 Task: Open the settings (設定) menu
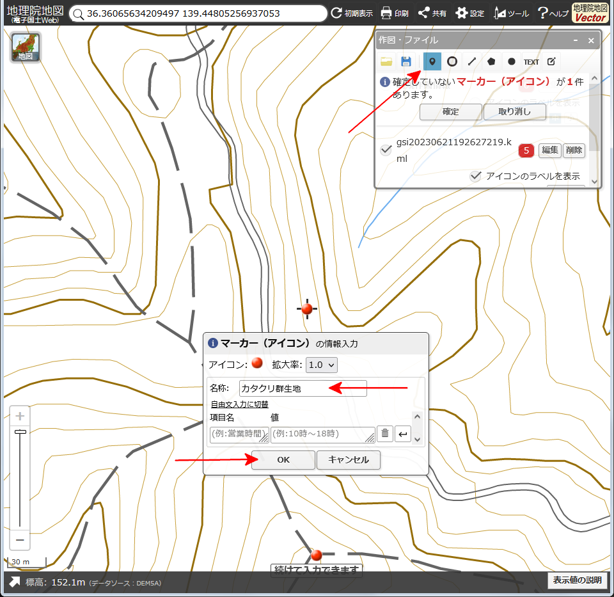[x=470, y=13]
